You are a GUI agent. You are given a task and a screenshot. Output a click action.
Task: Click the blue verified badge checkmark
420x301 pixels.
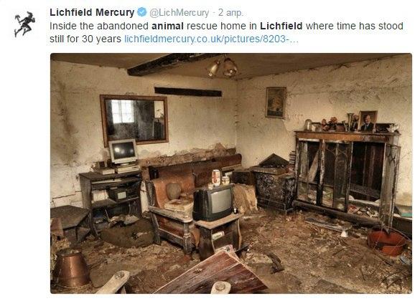pyautogui.click(x=142, y=12)
